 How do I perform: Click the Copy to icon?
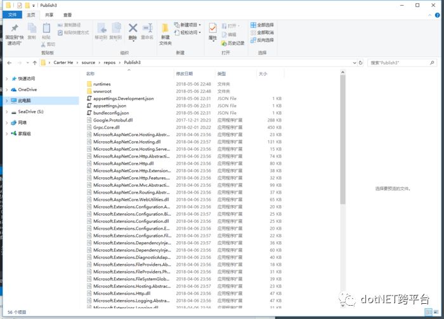[116, 28]
